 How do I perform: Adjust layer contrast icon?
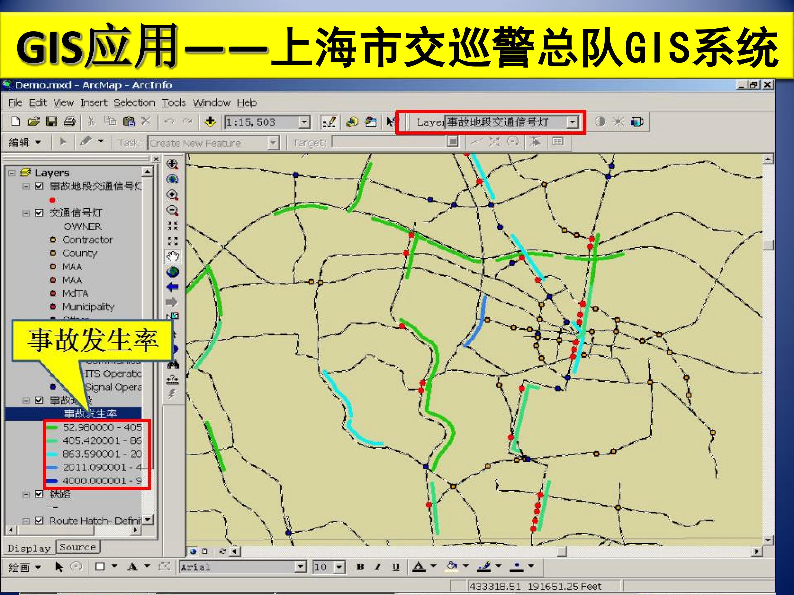[x=600, y=121]
